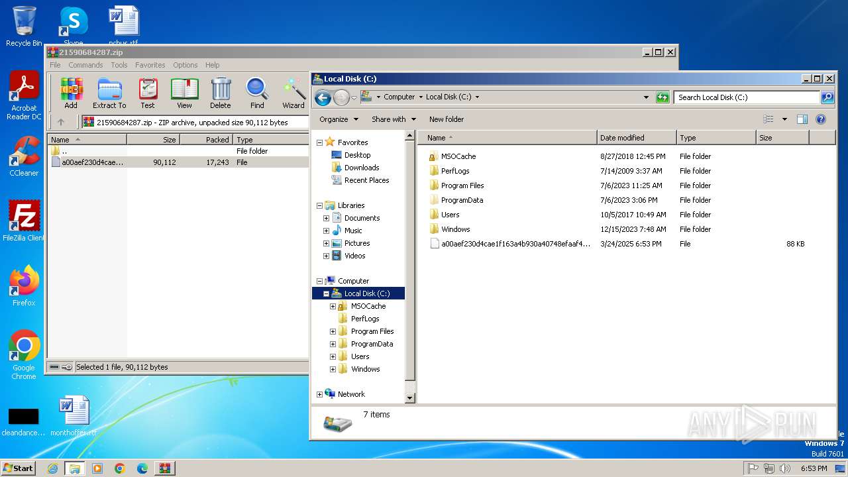The image size is (848, 477).
Task: Click the WinRAR Add toolbar icon
Action: pyautogui.click(x=71, y=93)
